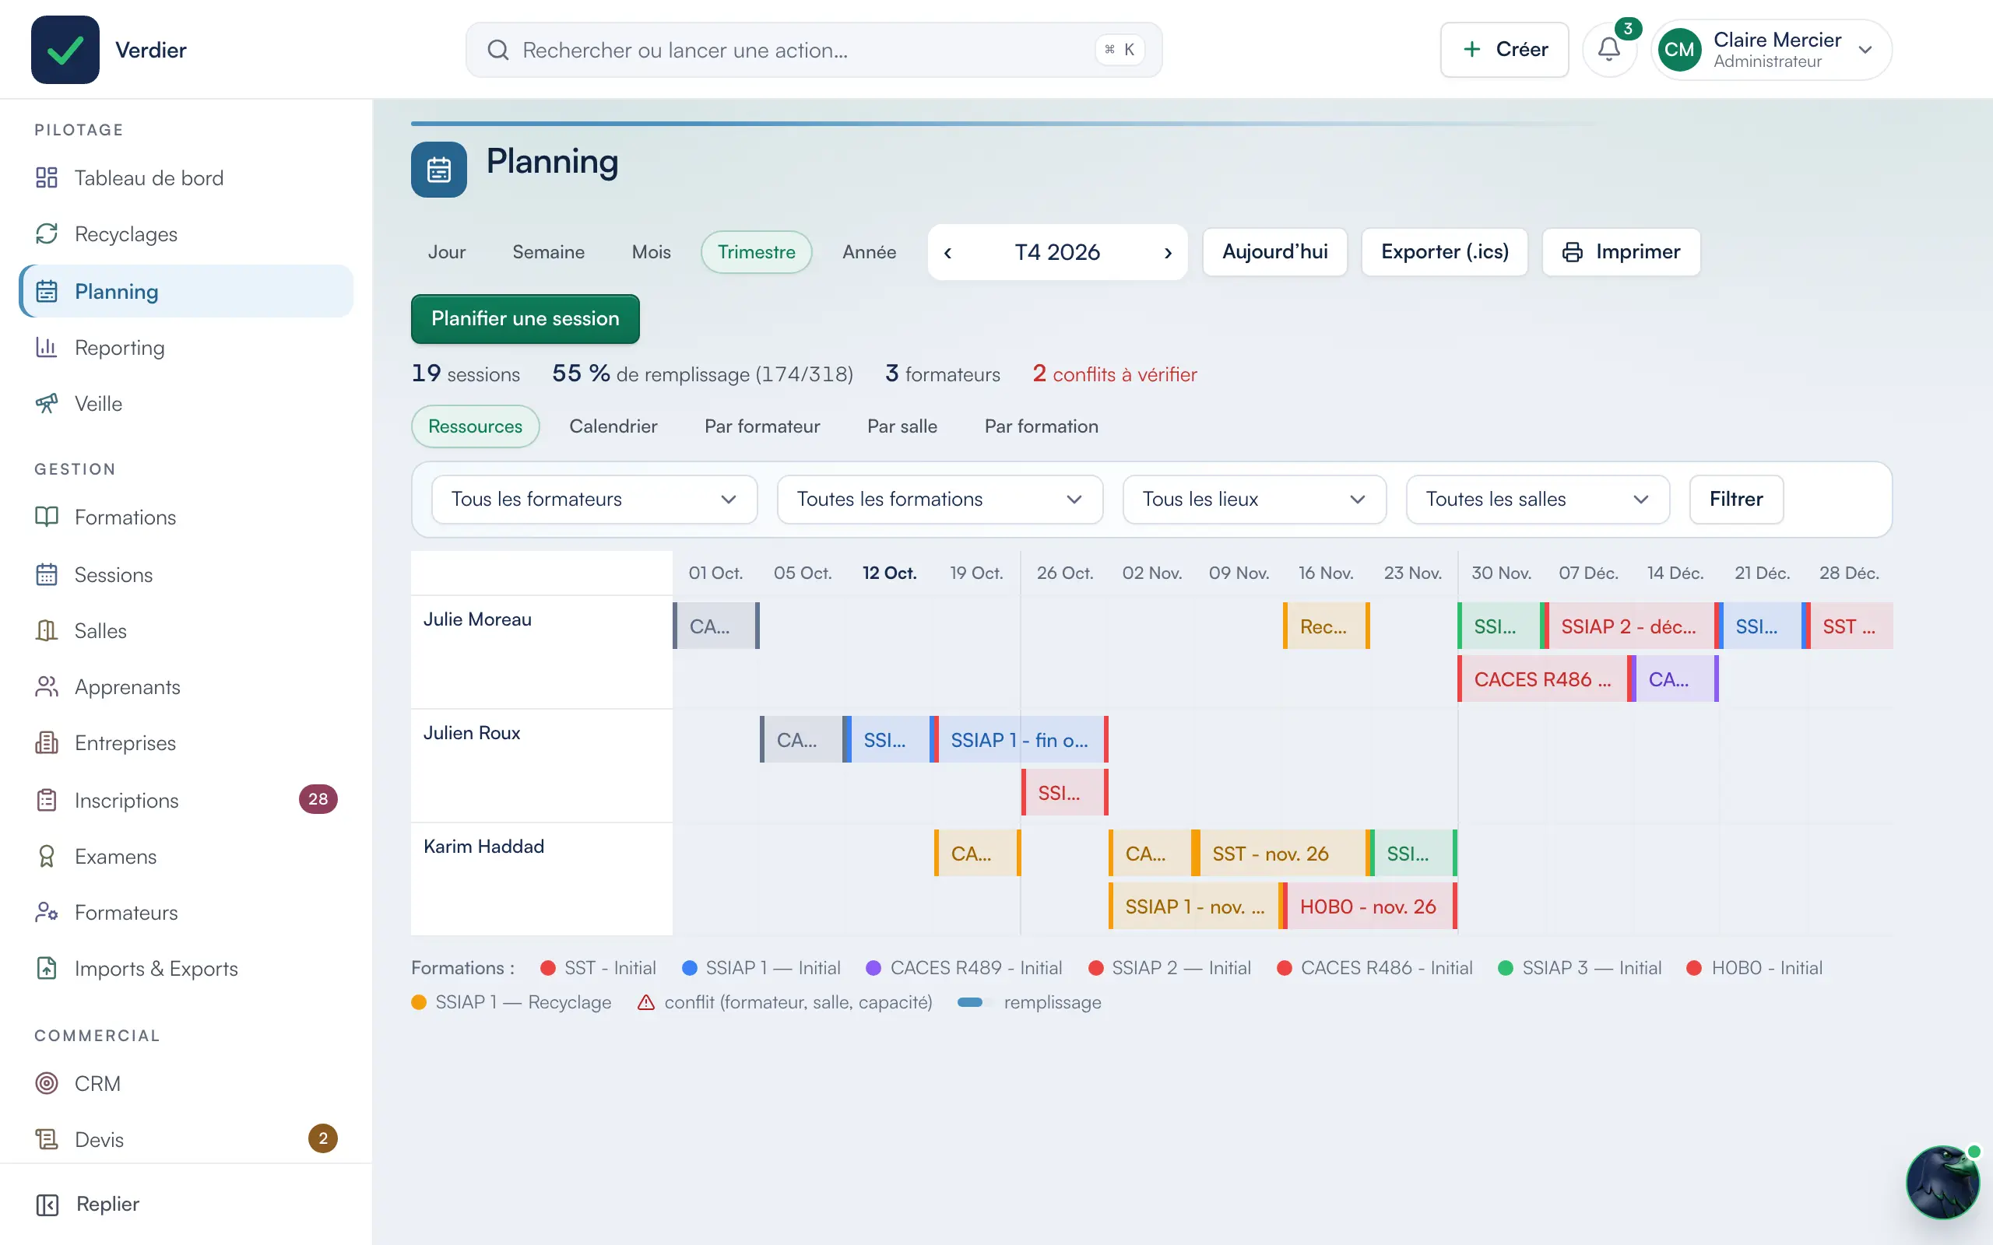
Task: View the 2 conflits à vérifier link
Action: point(1114,373)
